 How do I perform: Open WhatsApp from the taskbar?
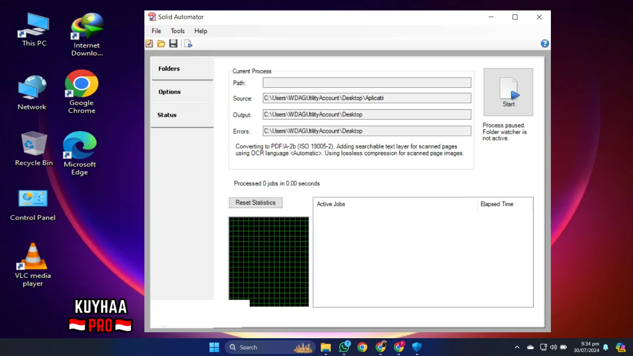(344, 347)
